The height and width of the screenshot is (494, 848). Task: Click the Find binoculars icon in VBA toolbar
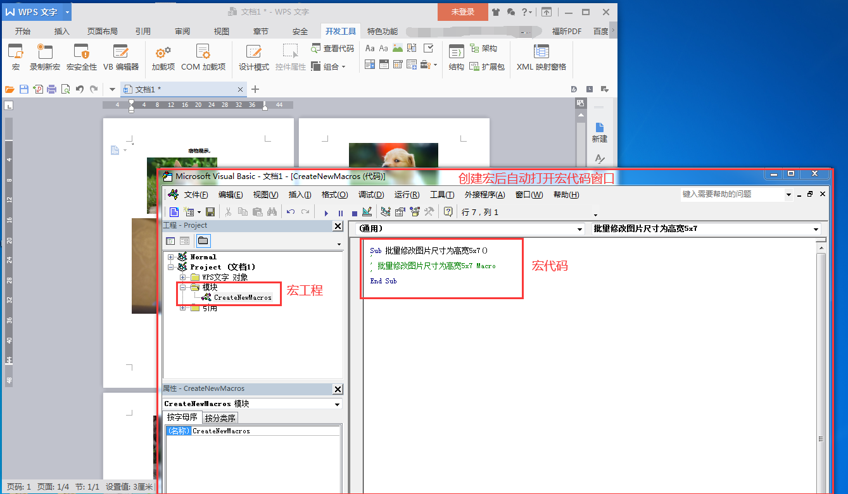click(x=272, y=212)
